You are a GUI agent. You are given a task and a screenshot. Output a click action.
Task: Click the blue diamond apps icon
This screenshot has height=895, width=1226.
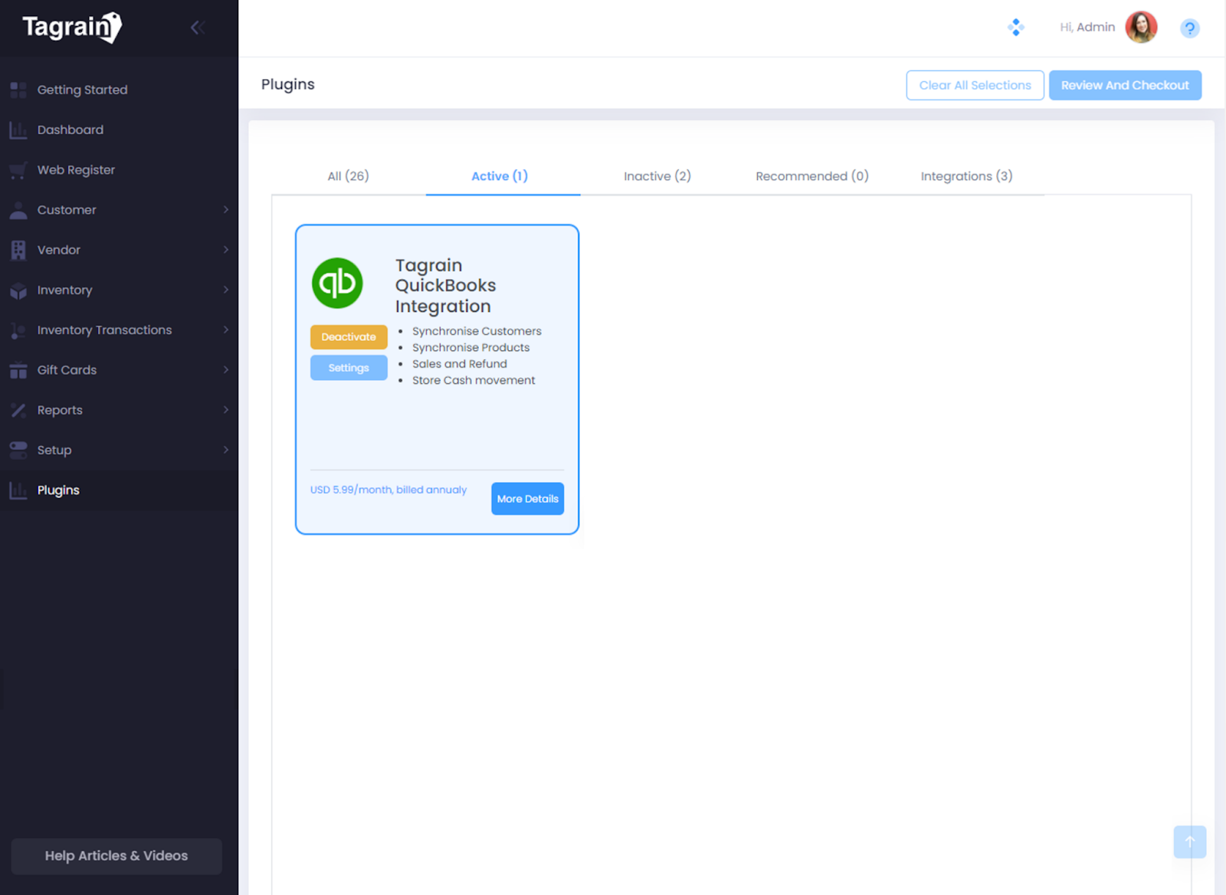tap(1016, 28)
